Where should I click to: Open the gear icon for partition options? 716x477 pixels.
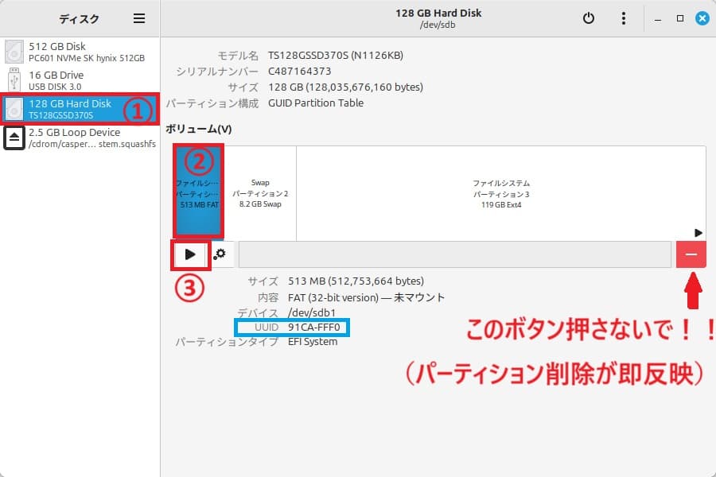(x=221, y=254)
